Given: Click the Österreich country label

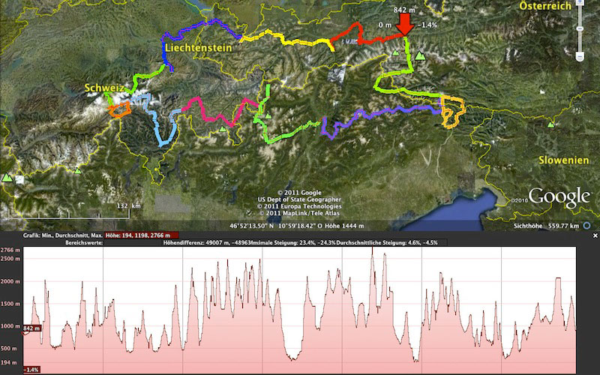Looking at the screenshot, I should [x=543, y=5].
